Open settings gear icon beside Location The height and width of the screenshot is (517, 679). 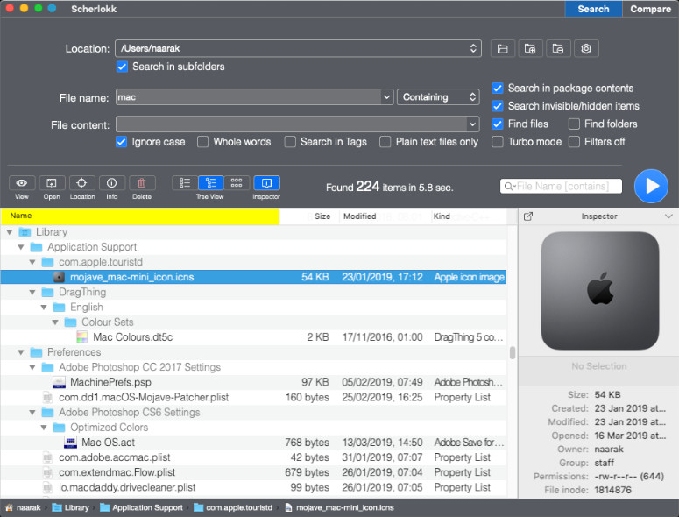586,48
